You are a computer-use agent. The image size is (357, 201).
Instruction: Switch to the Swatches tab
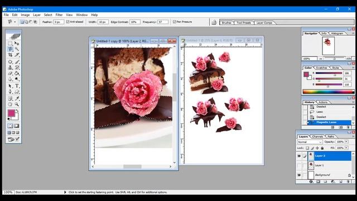[x=322, y=68]
